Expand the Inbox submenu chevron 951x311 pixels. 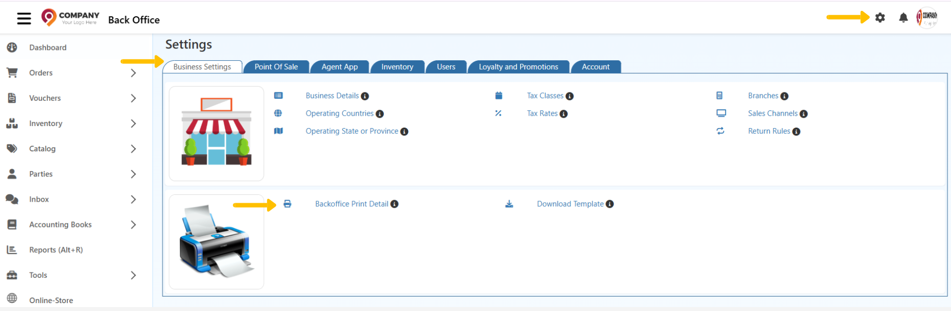(133, 199)
